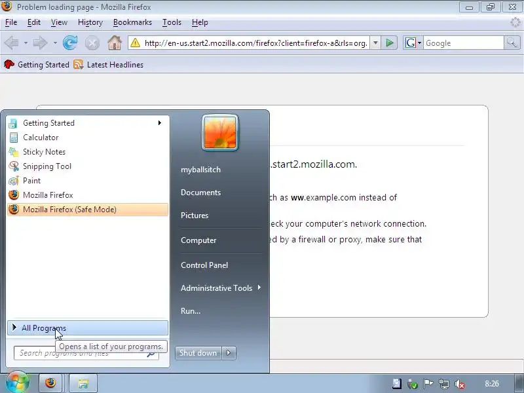Click the Firefox throbber activity icon
The image size is (524, 393).
pyautogui.click(x=515, y=22)
